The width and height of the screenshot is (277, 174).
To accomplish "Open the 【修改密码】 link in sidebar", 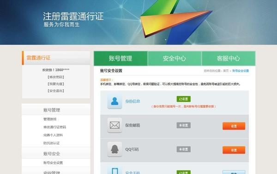I will (x=56, y=77).
